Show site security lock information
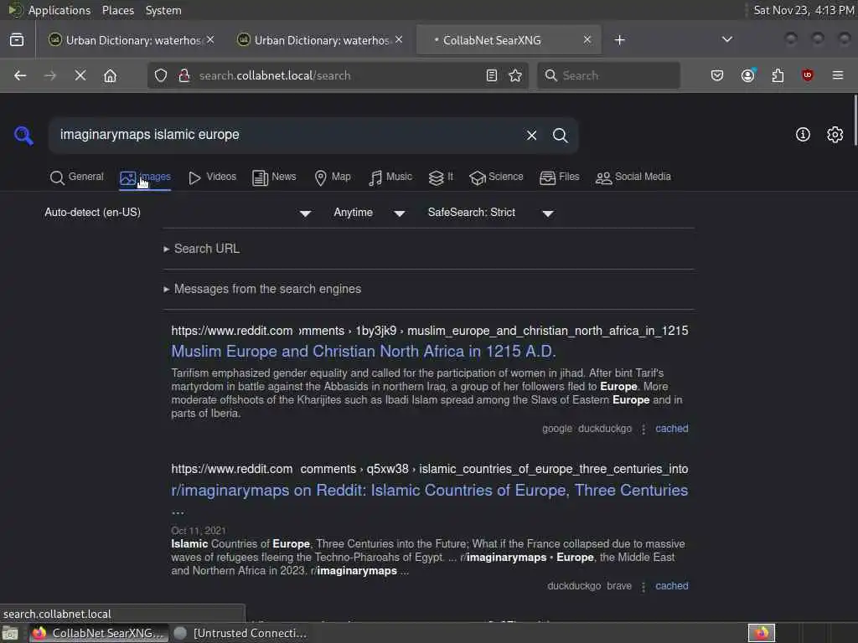This screenshot has width=858, height=643. tap(184, 75)
